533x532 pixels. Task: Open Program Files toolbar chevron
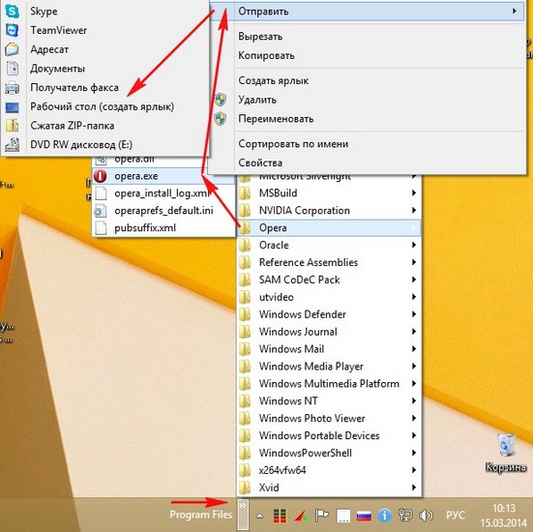click(x=243, y=514)
